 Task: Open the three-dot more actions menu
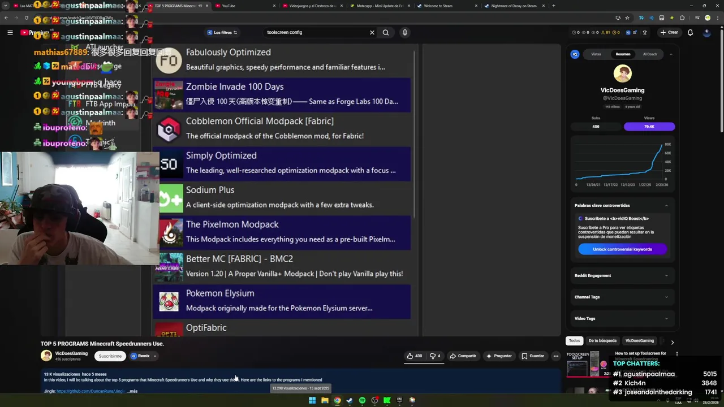tap(556, 356)
